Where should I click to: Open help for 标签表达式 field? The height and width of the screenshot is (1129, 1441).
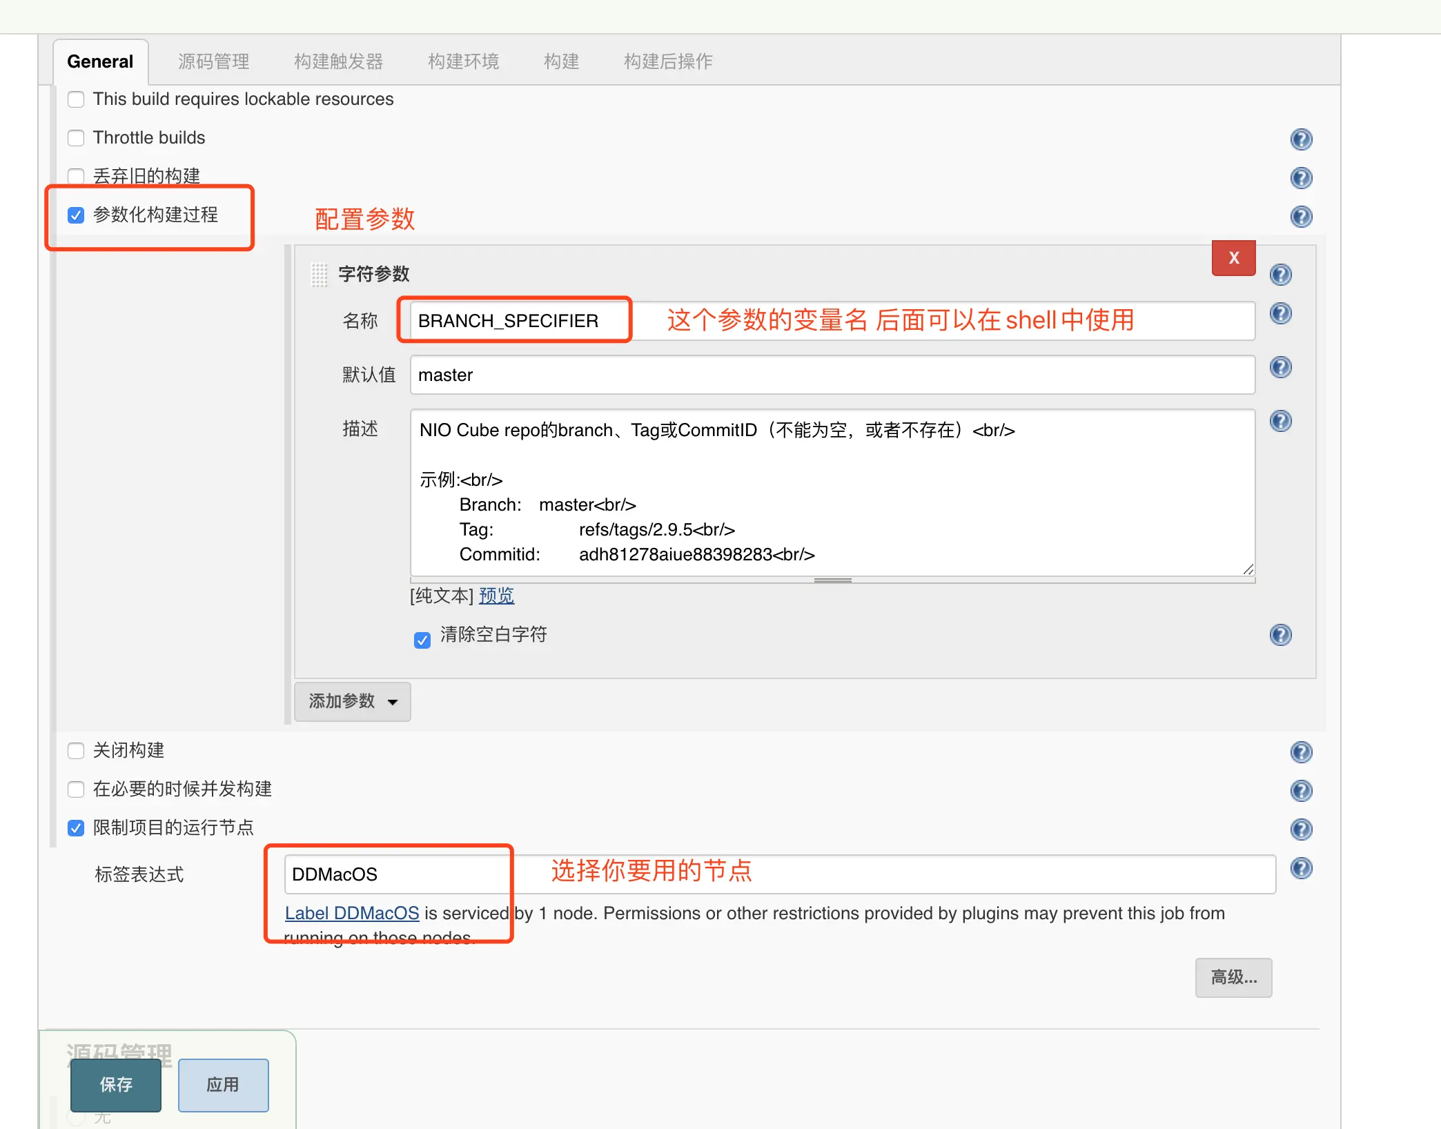[x=1301, y=868]
